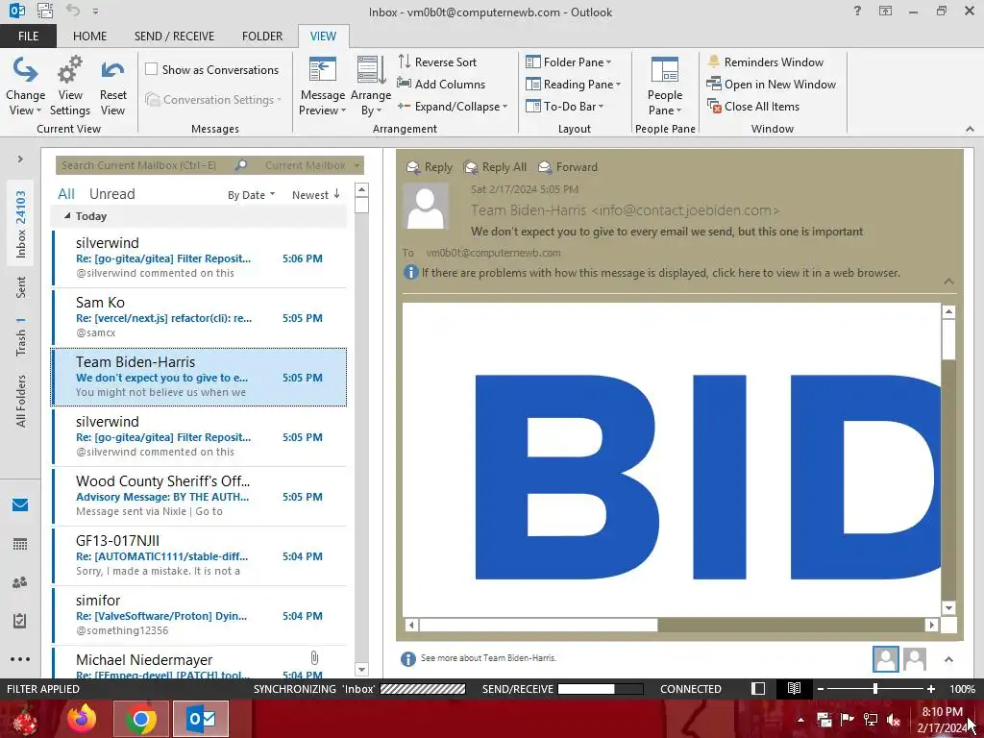This screenshot has width=984, height=738.
Task: Enable Show as Conversations checkbox
Action: tap(151, 69)
